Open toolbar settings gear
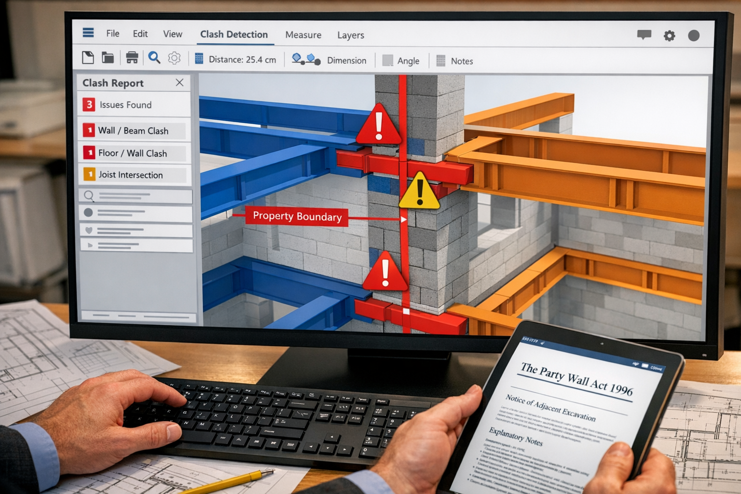The height and width of the screenshot is (494, 741). [x=174, y=57]
